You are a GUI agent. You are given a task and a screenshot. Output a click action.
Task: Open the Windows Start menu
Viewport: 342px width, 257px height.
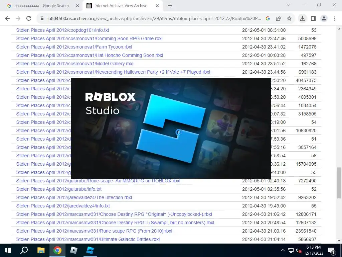click(8, 250)
